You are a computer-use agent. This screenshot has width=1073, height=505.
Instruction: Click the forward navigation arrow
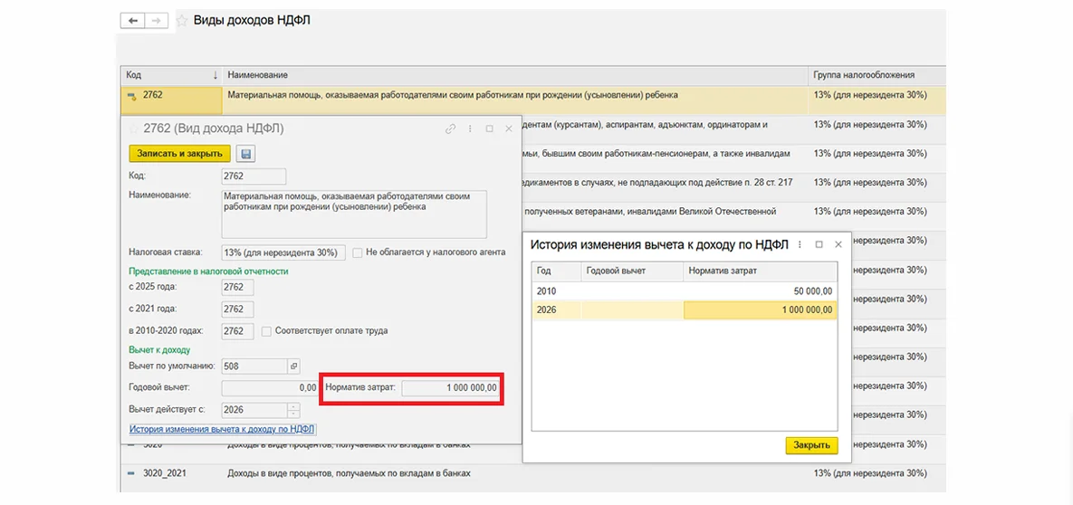tap(156, 20)
